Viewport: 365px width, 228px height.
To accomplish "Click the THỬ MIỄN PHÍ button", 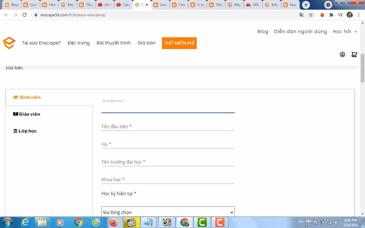I will pos(179,43).
